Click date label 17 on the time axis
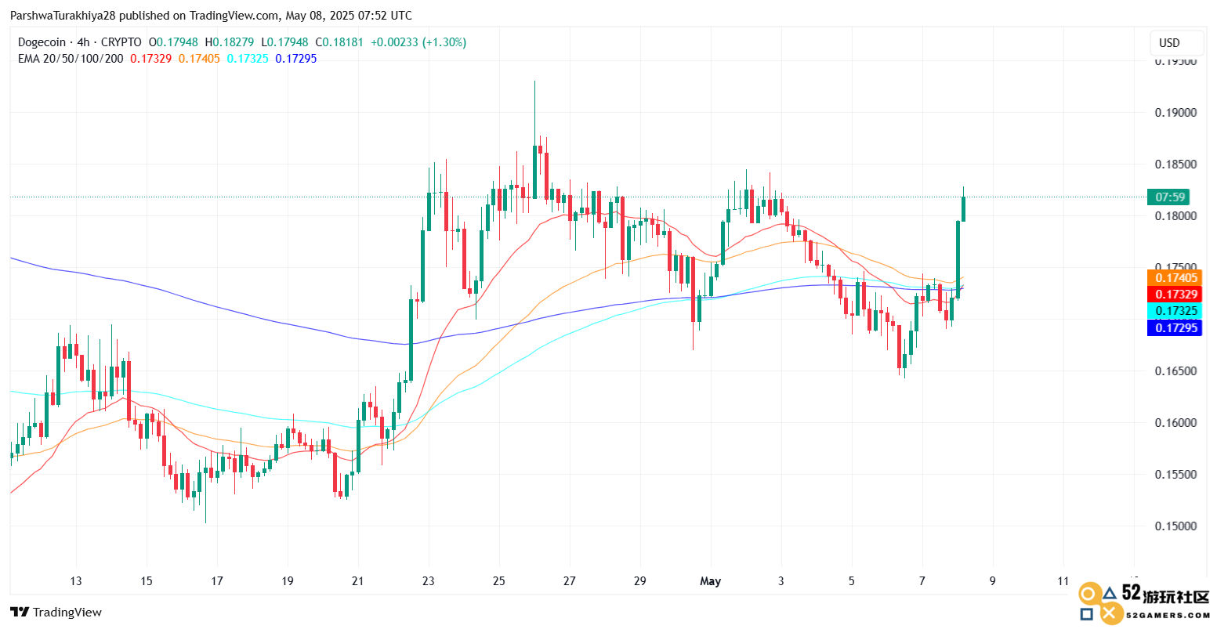 pyautogui.click(x=217, y=581)
